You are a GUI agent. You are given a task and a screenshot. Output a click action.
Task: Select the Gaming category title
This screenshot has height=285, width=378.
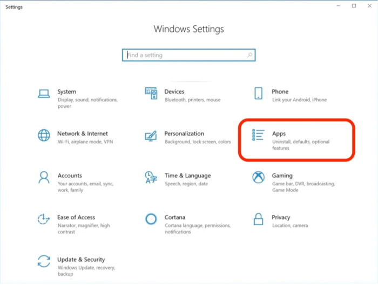pos(282,176)
